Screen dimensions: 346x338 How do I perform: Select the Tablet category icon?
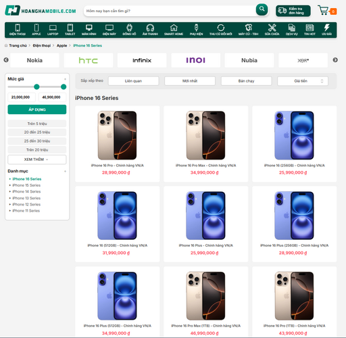point(70,30)
